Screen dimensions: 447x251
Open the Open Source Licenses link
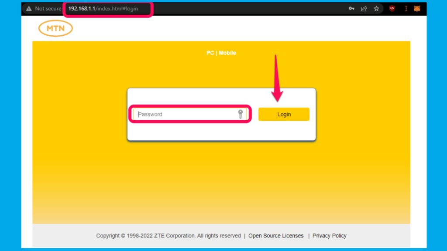276,236
